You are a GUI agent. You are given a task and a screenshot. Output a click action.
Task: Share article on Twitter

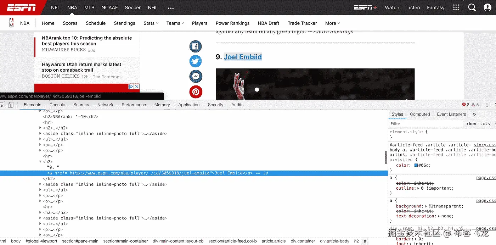click(x=196, y=61)
